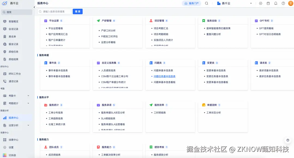This screenshot has width=294, height=158.
Task: Open 会话记录 in the sidebar
Action: (x=14, y=29)
